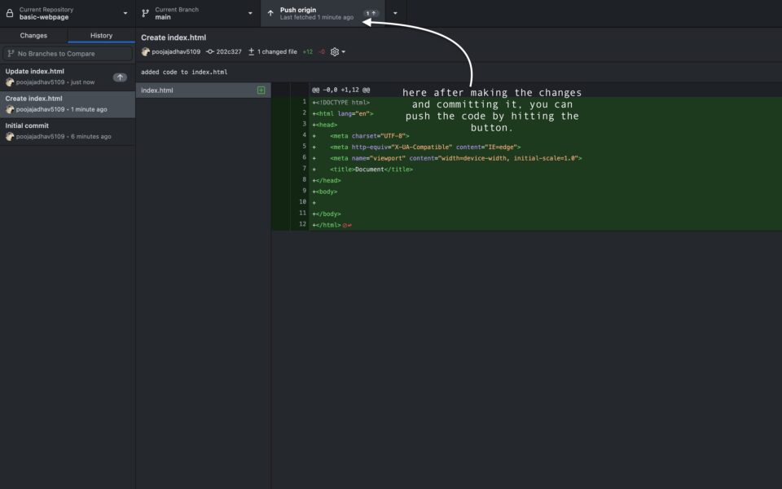Viewport: 782px width, 489px height.
Task: Switch to the History tab
Action: pyautogui.click(x=101, y=35)
